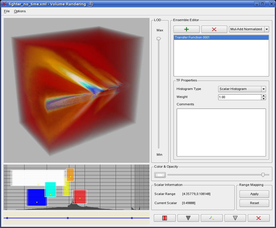276x228 pixels.
Task: Click the Reset range mapping button
Action: coord(254,203)
